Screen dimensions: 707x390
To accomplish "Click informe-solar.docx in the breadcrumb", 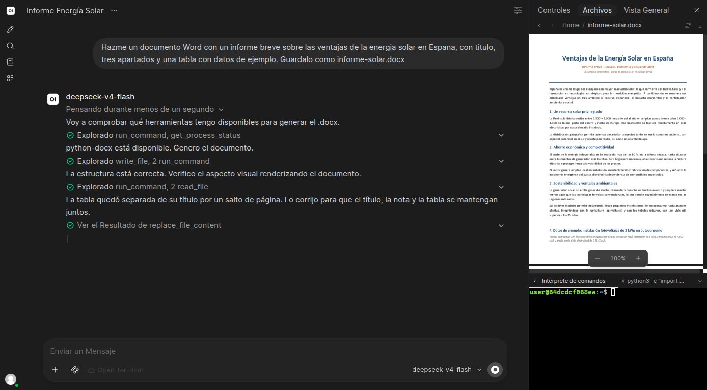I will pyautogui.click(x=615, y=25).
